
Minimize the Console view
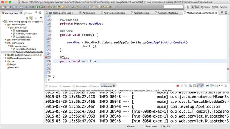(222, 85)
